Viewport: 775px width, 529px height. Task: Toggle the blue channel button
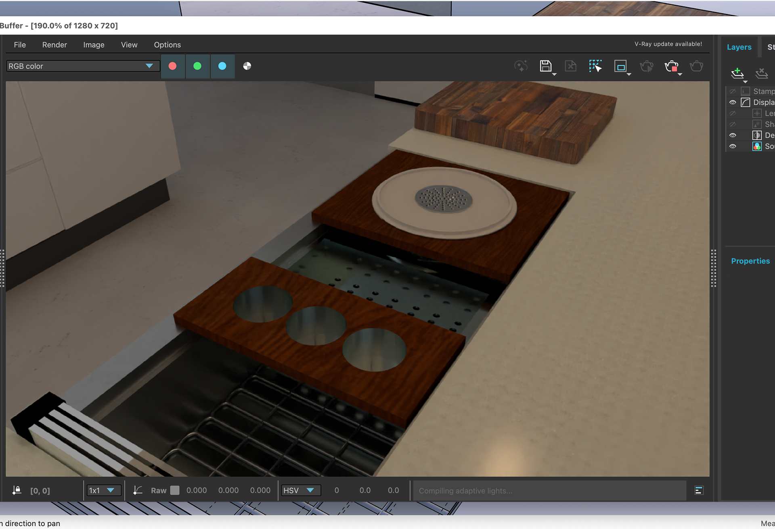tap(222, 66)
